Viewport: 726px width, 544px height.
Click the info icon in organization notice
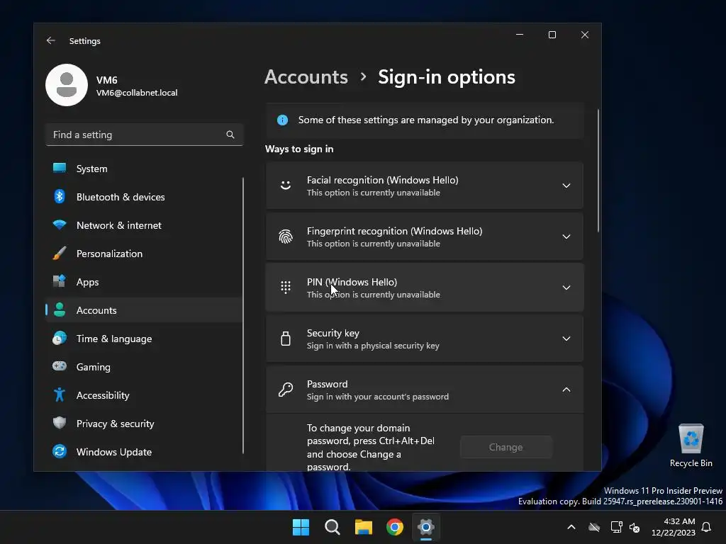282,120
